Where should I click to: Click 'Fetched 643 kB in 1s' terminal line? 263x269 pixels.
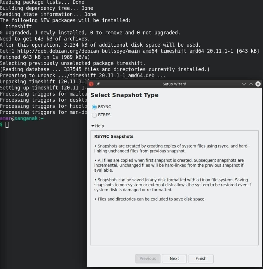tap(45, 57)
